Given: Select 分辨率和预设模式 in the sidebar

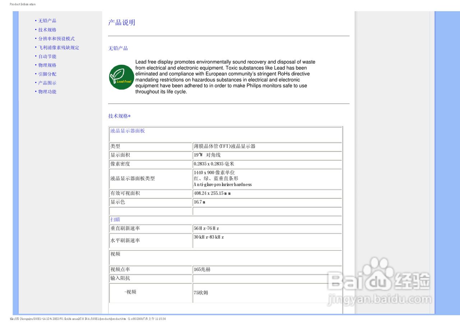Looking at the screenshot, I should 56,38.
